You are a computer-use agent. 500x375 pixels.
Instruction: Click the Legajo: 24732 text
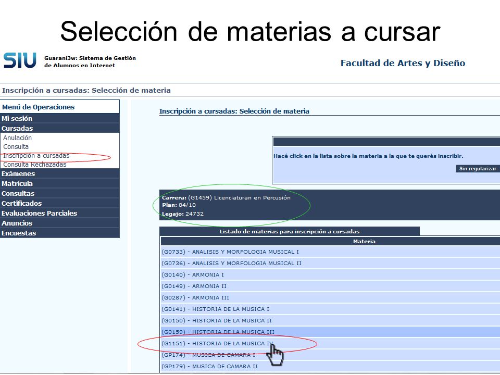coord(183,214)
